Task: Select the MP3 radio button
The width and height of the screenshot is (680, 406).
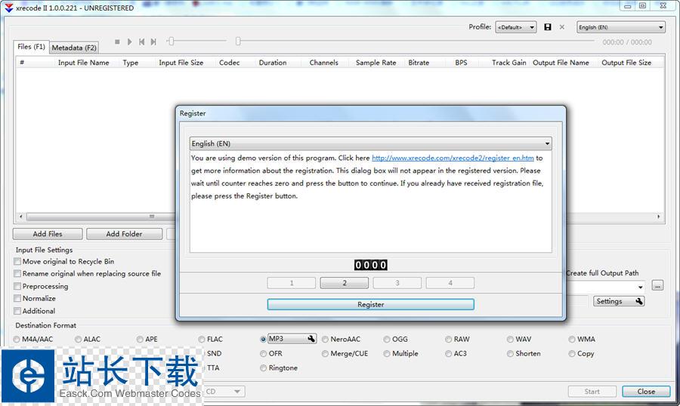Action: [263, 340]
